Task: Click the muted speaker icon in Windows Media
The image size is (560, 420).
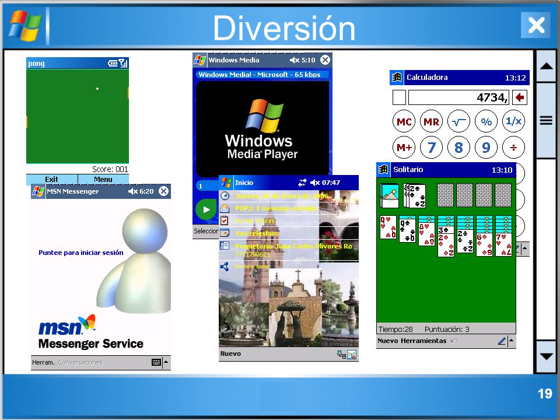Action: tap(294, 60)
